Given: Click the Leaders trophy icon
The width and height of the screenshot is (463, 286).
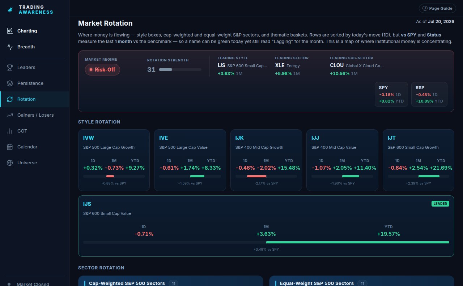Looking at the screenshot, I should pos(10,68).
